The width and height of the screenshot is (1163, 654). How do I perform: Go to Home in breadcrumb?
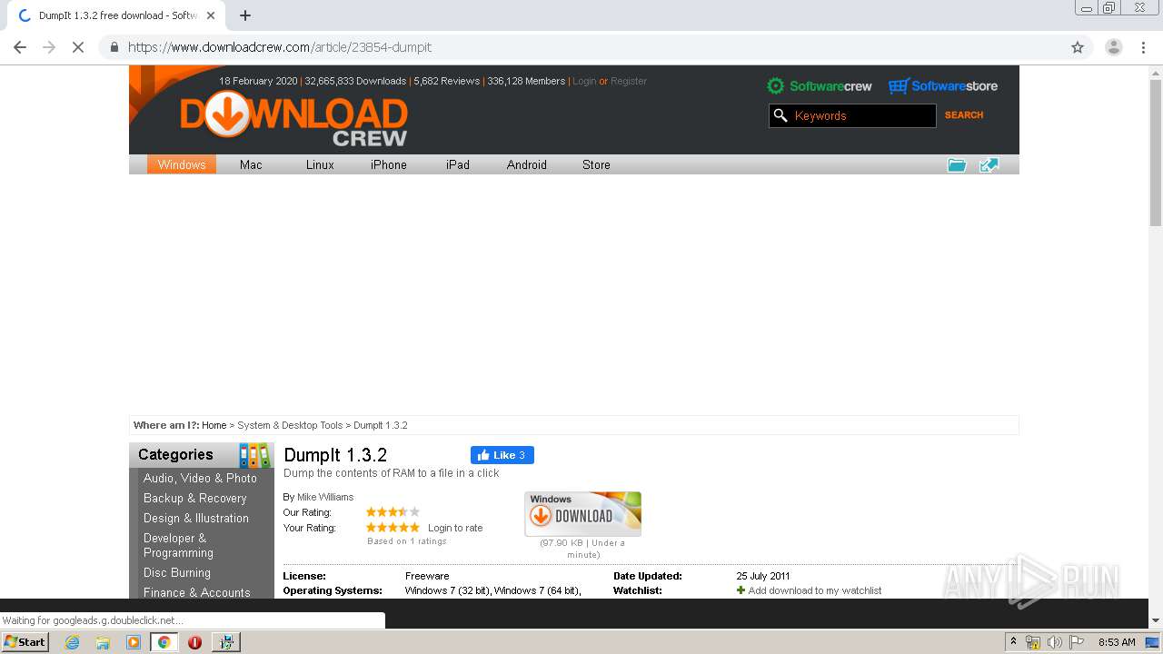point(214,425)
